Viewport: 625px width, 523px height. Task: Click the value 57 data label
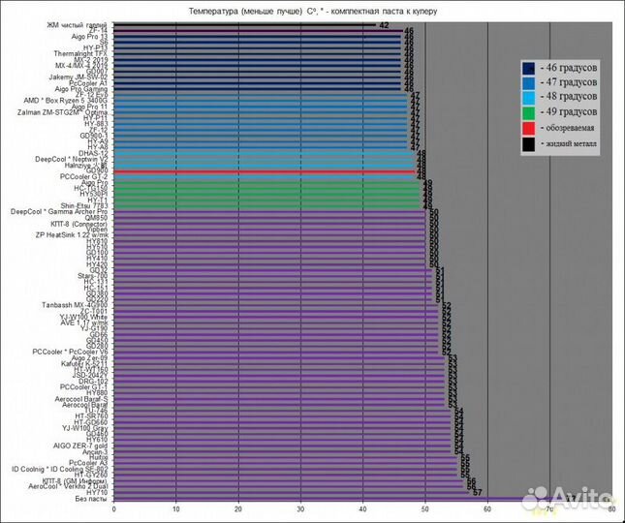(477, 492)
